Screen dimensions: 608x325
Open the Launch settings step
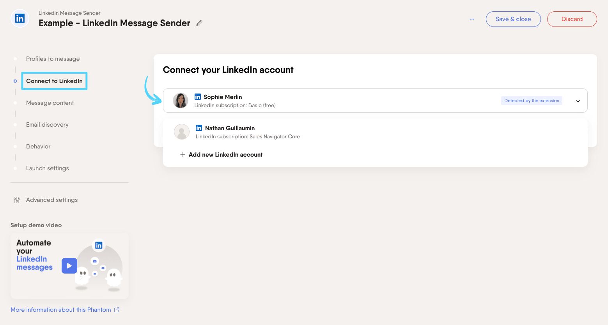pos(48,168)
